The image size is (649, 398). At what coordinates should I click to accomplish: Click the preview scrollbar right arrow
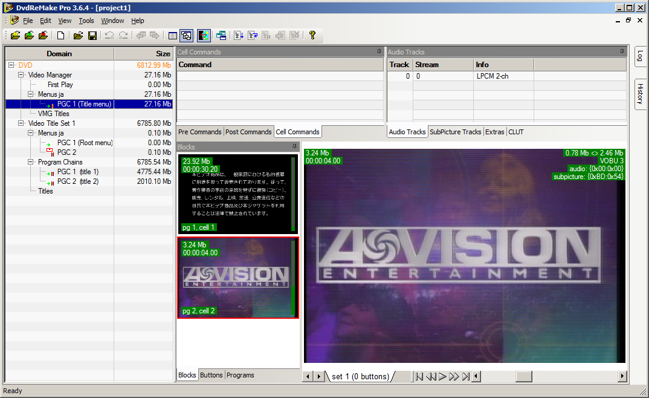[622, 376]
